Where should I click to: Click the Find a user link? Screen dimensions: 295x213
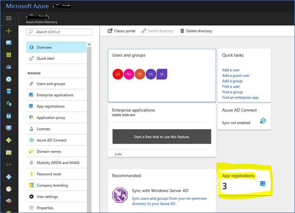[x=231, y=86]
